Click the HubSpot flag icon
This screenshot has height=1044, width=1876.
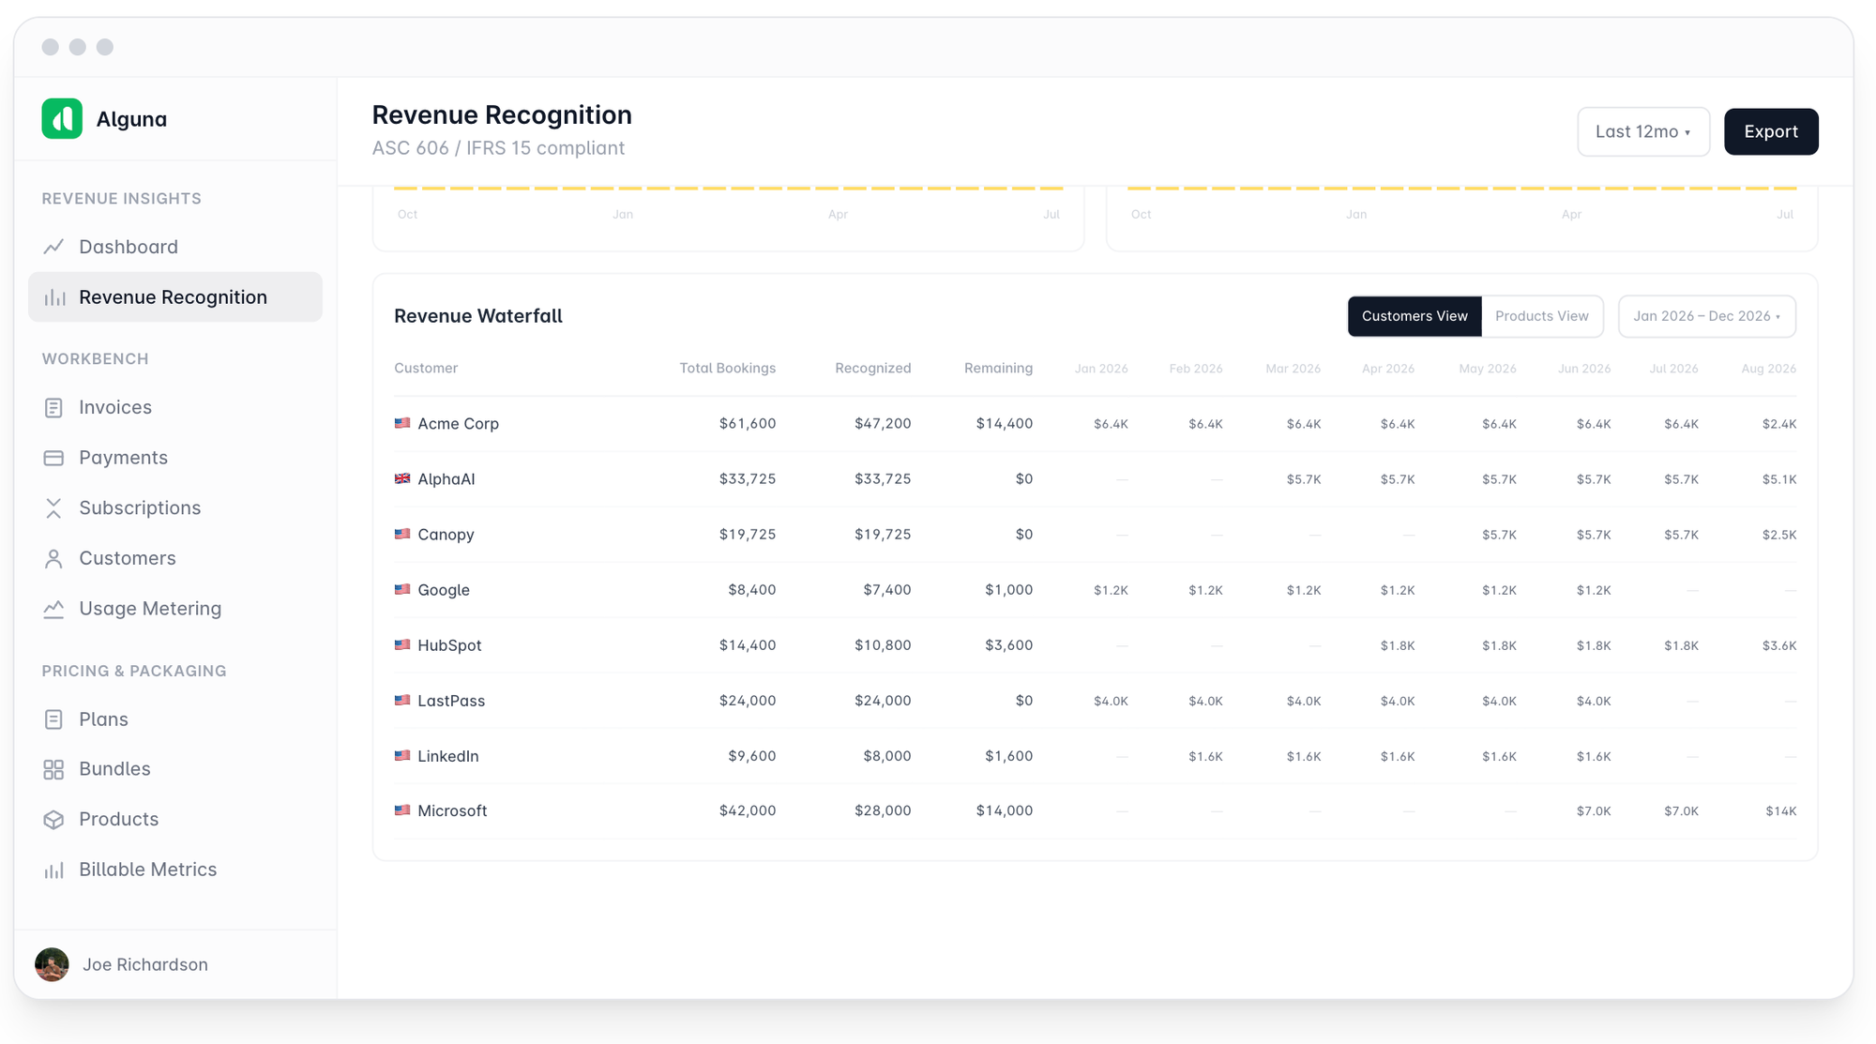(x=402, y=644)
